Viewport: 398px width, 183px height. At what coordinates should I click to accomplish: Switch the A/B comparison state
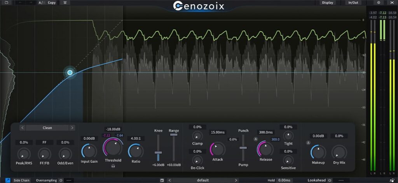tap(41, 3)
